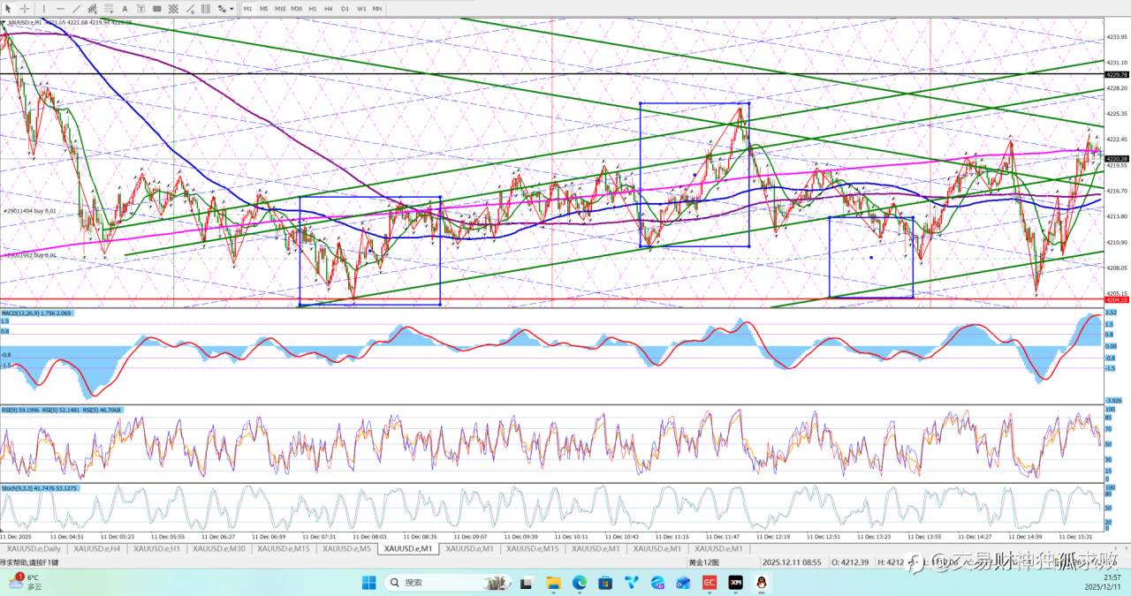Viewport: 1131px width, 596px height.
Task: Open the Windows Start menu
Action: (x=369, y=583)
